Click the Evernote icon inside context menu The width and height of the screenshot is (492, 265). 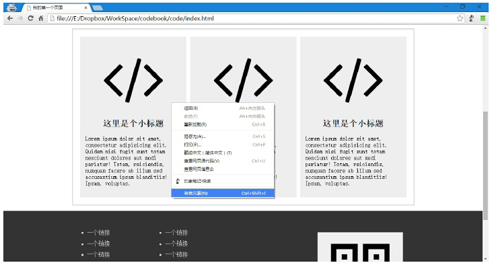coord(178,181)
